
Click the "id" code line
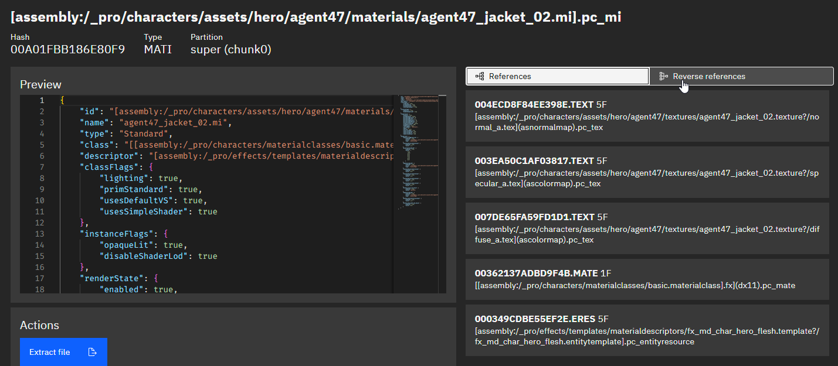coord(236,111)
